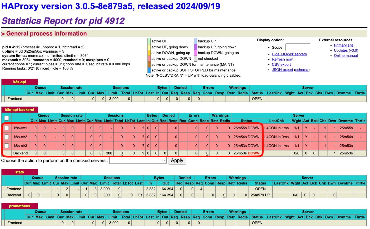Click the 25m57s UP status cell
Screen dimensions: 370x229
coord(260,195)
